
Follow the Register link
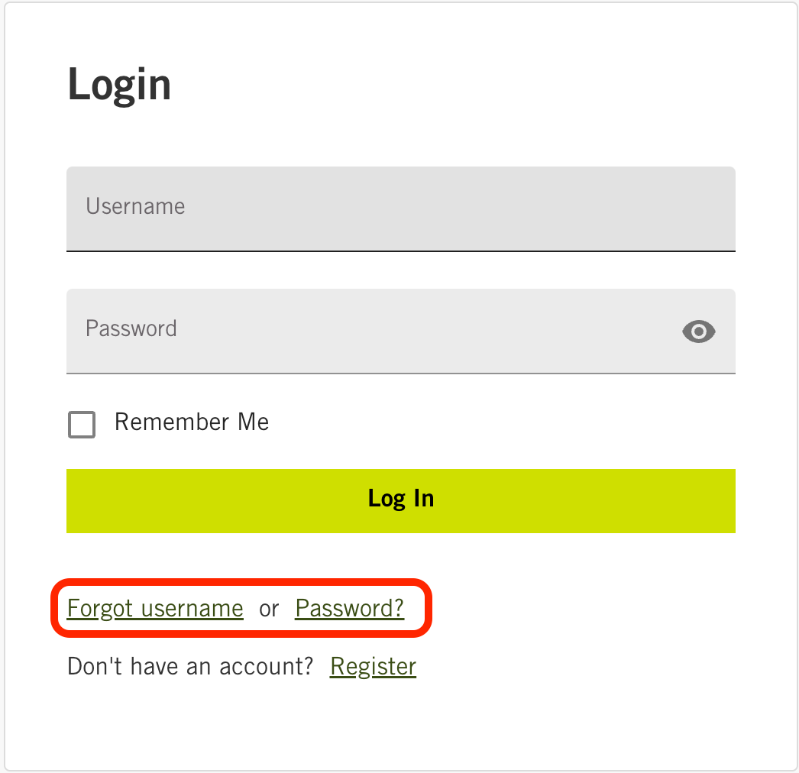click(x=373, y=667)
